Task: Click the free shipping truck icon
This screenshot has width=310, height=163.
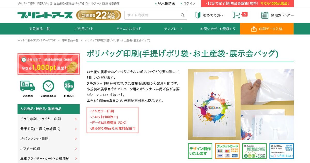Action: coord(28,86)
